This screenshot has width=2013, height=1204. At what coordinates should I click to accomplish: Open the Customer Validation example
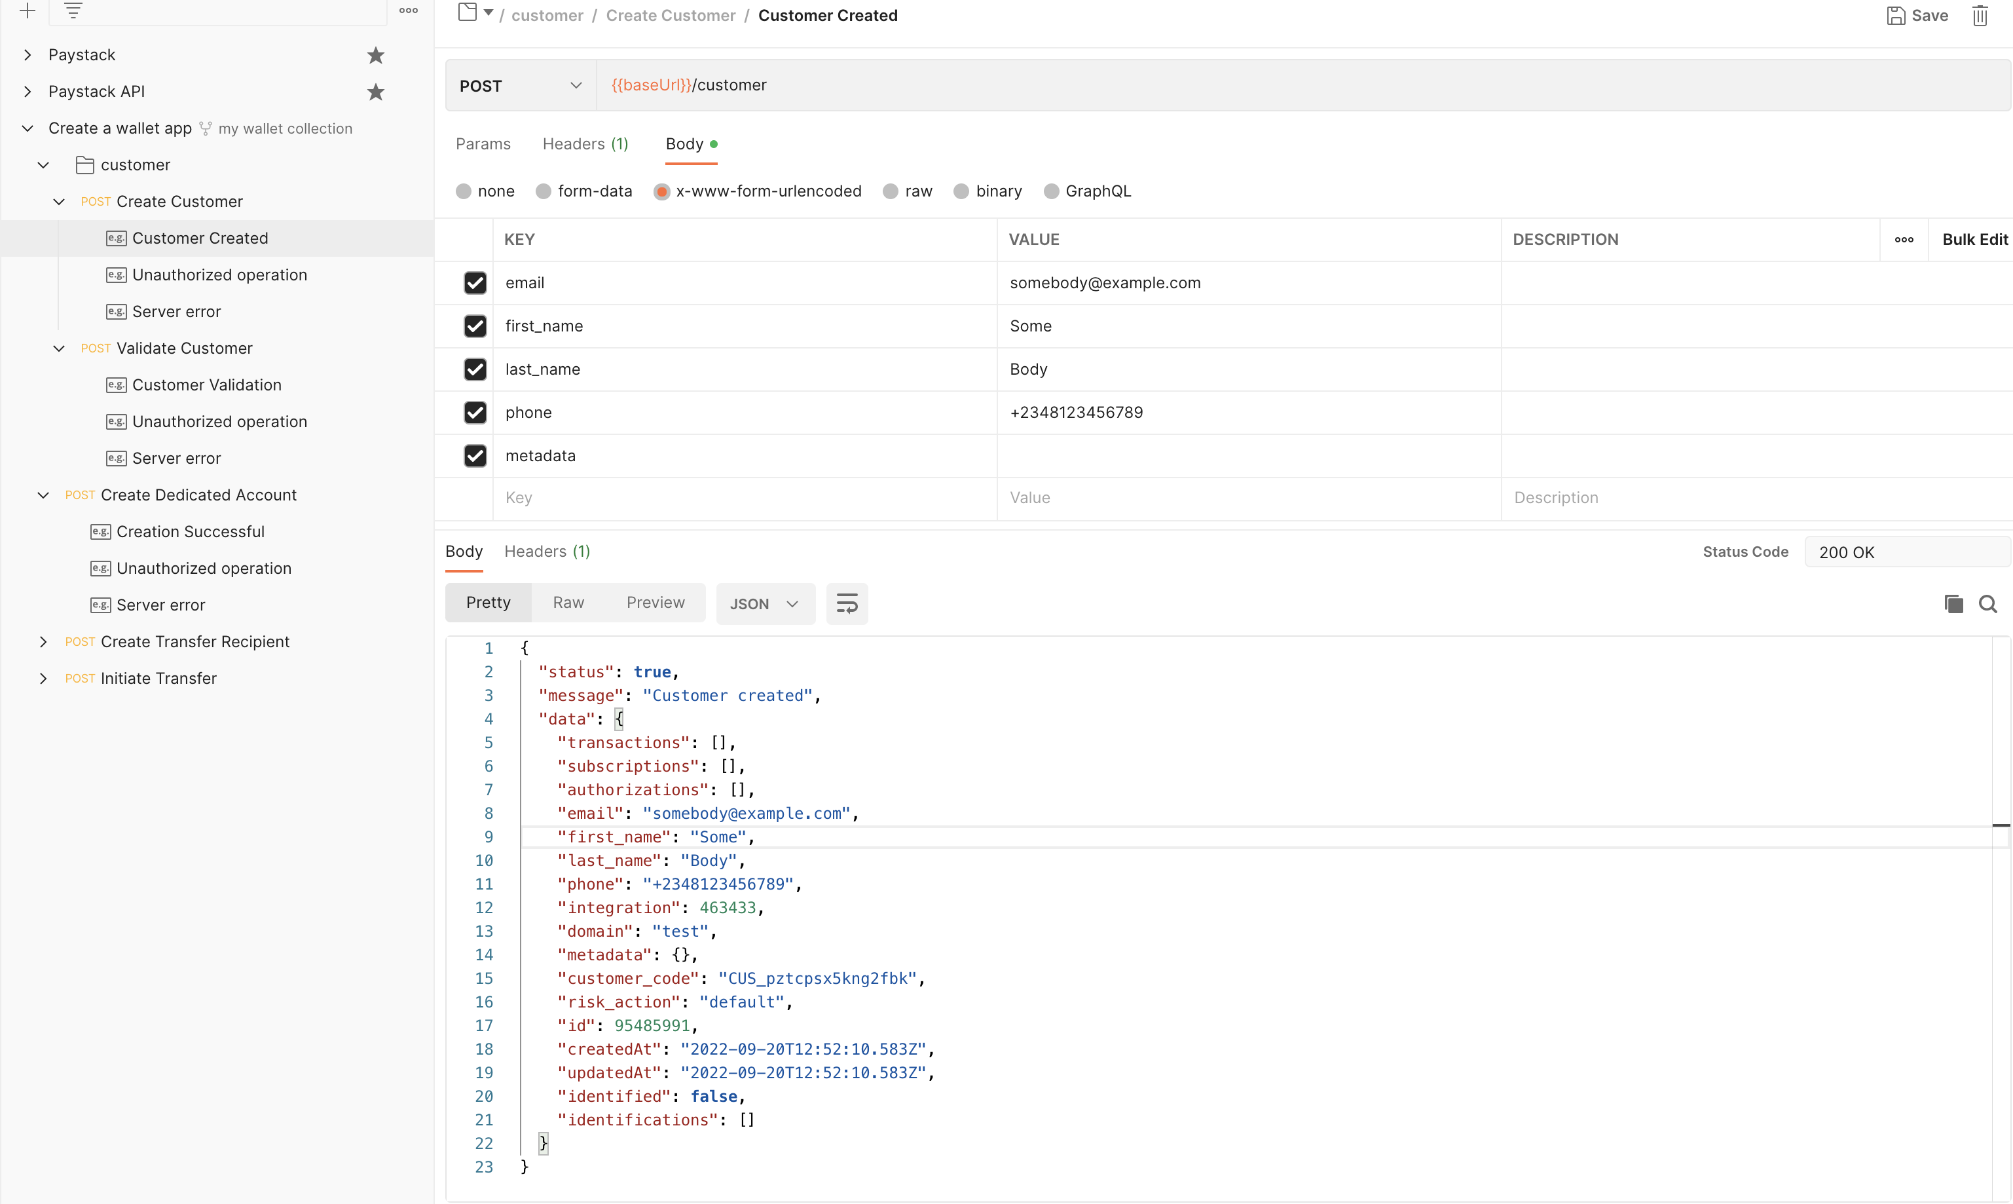tap(207, 385)
